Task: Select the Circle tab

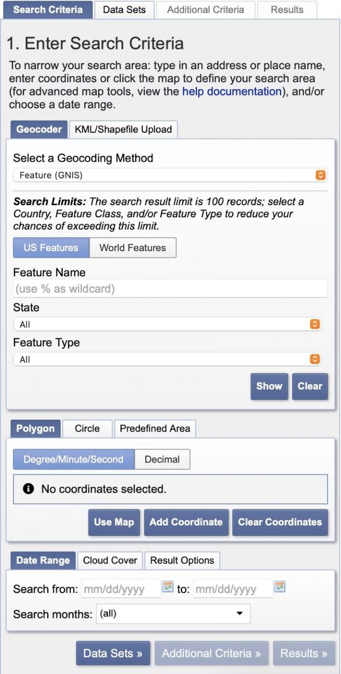Action: (87, 429)
